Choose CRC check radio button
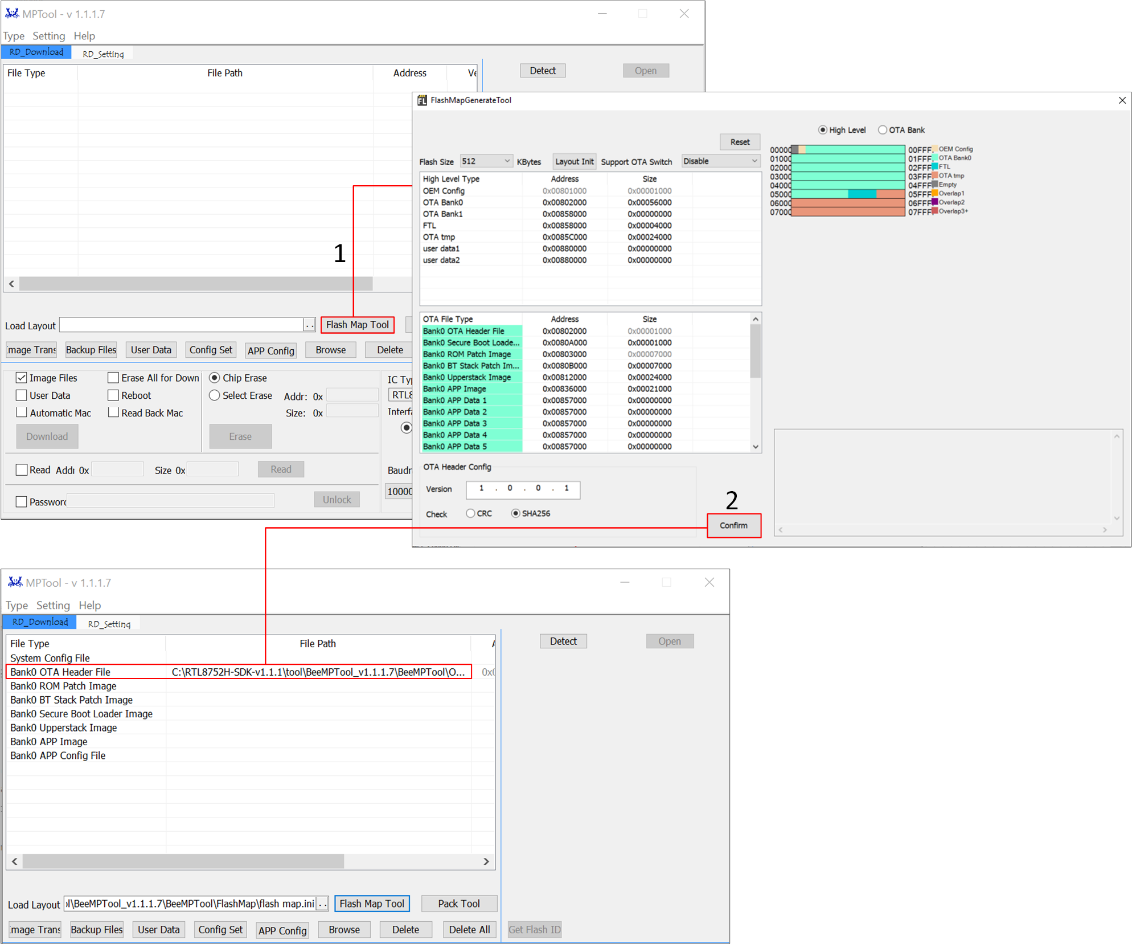The height and width of the screenshot is (944, 1132). click(x=470, y=513)
